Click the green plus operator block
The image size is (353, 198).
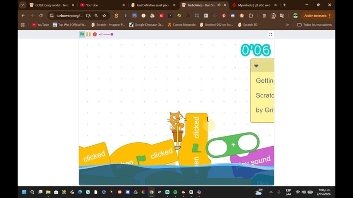click(232, 145)
